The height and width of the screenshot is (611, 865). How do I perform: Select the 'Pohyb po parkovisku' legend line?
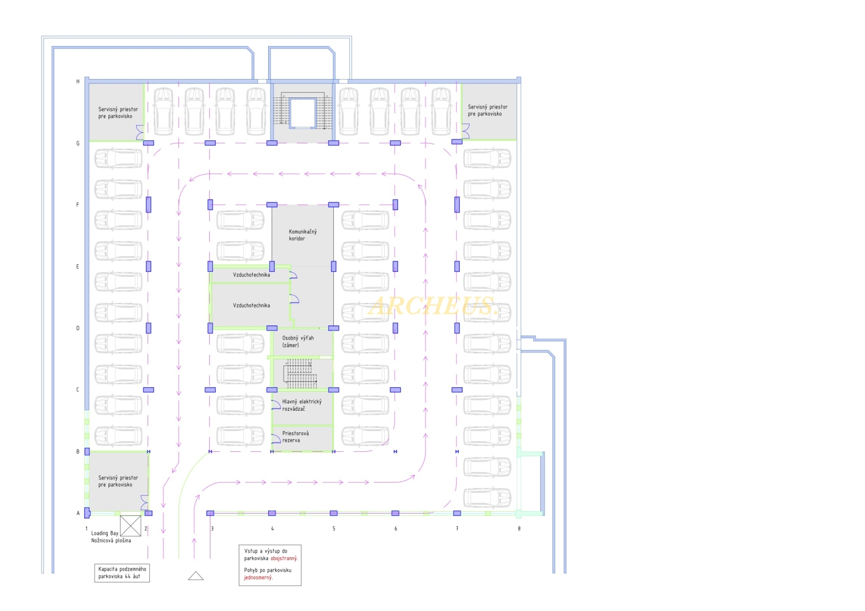coord(268,570)
